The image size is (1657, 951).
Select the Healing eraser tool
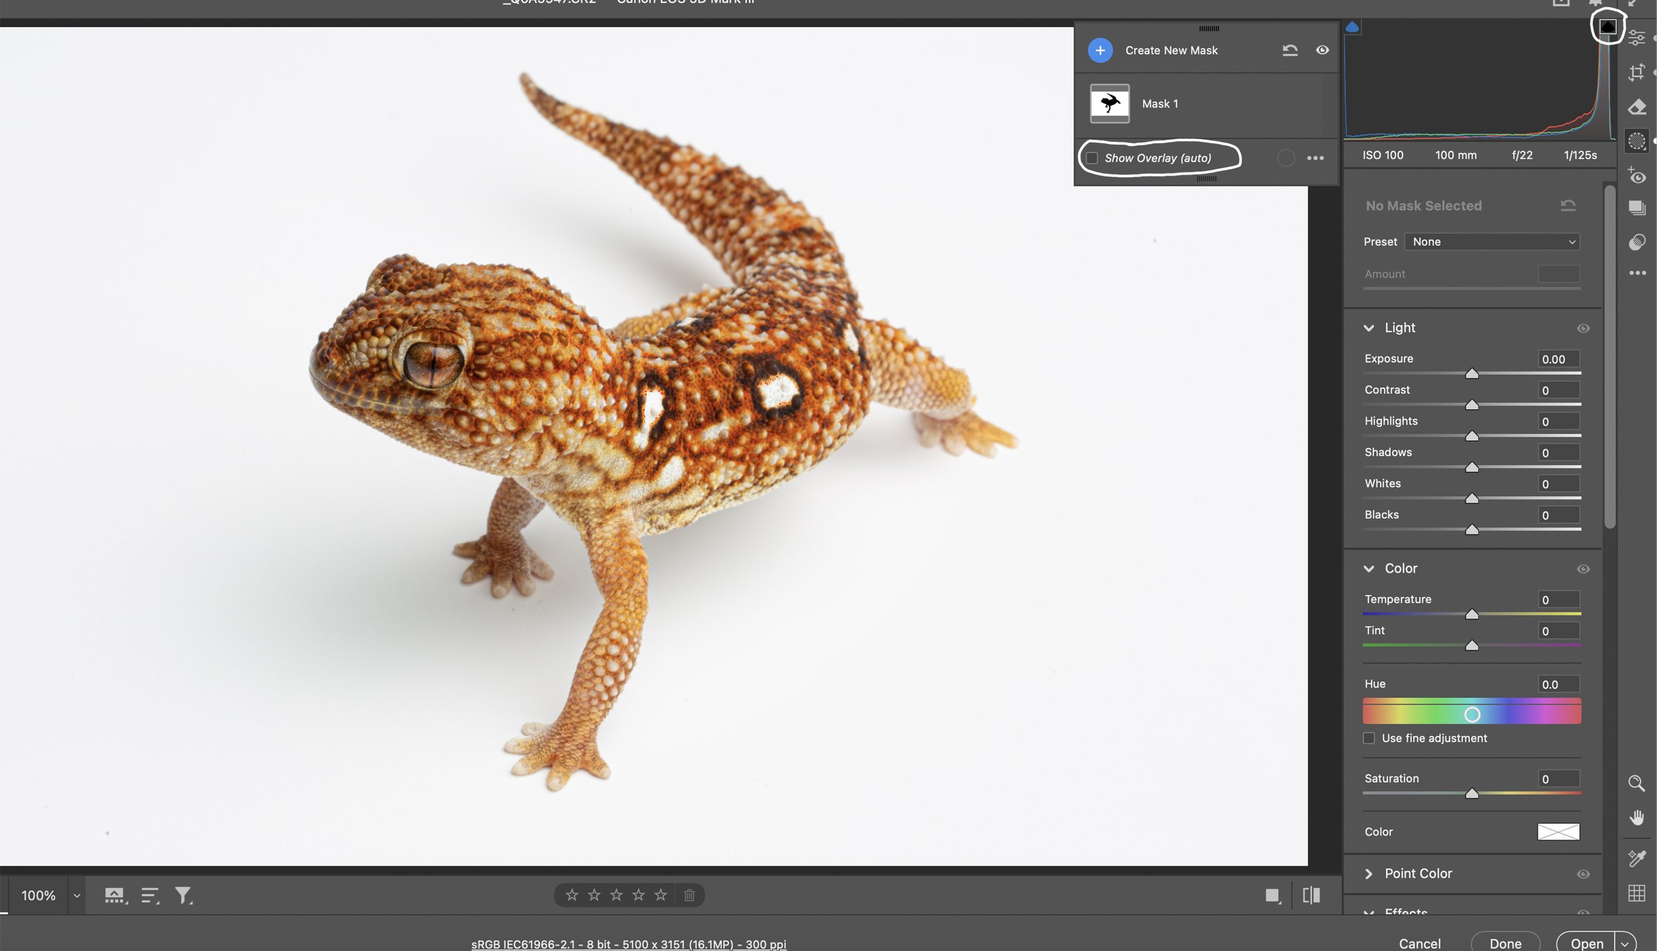point(1636,107)
